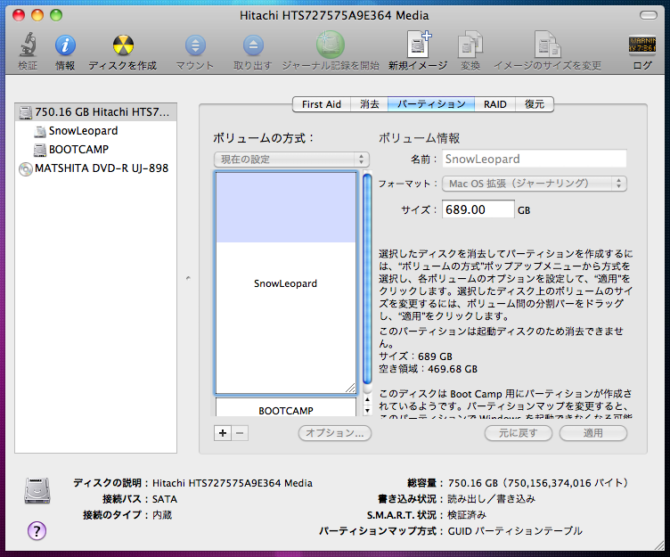670x557 pixels.
Task: Open the Options (オプション...) button
Action: pos(335,433)
